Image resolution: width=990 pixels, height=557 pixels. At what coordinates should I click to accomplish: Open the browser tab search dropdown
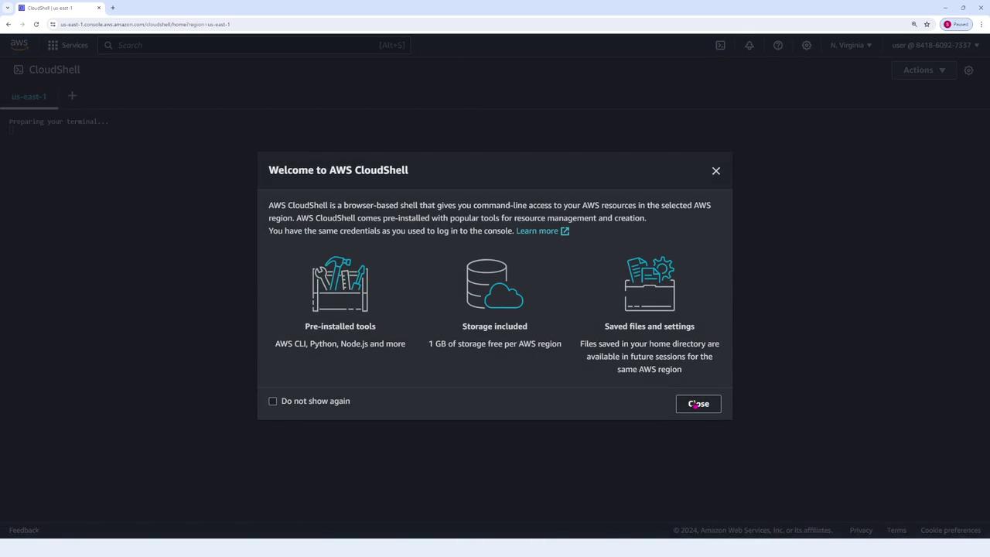pos(7,8)
